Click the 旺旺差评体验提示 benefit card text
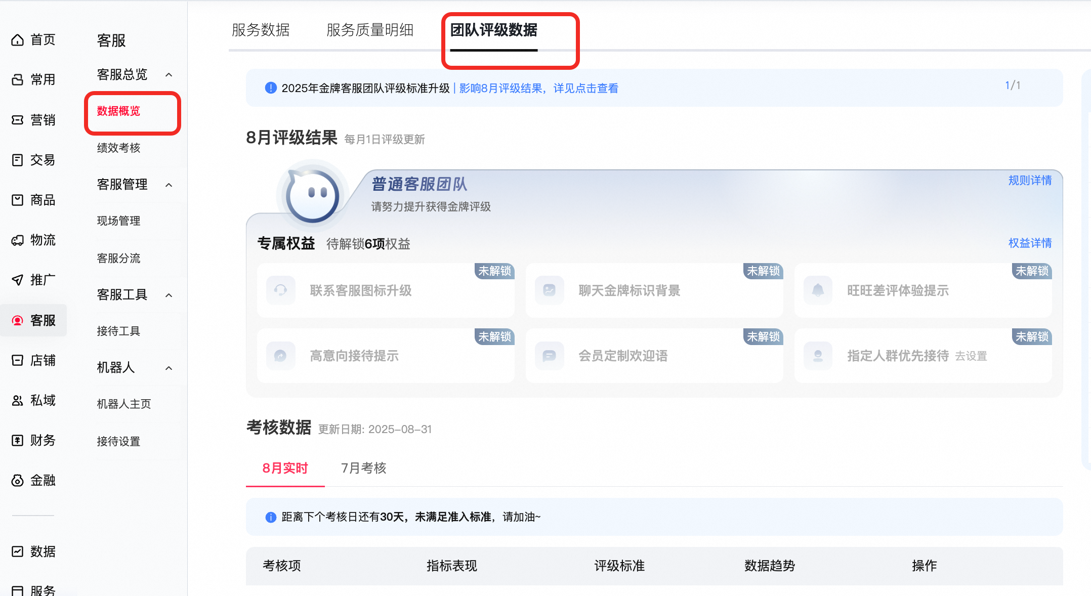The height and width of the screenshot is (596, 1091). pyautogui.click(x=898, y=290)
